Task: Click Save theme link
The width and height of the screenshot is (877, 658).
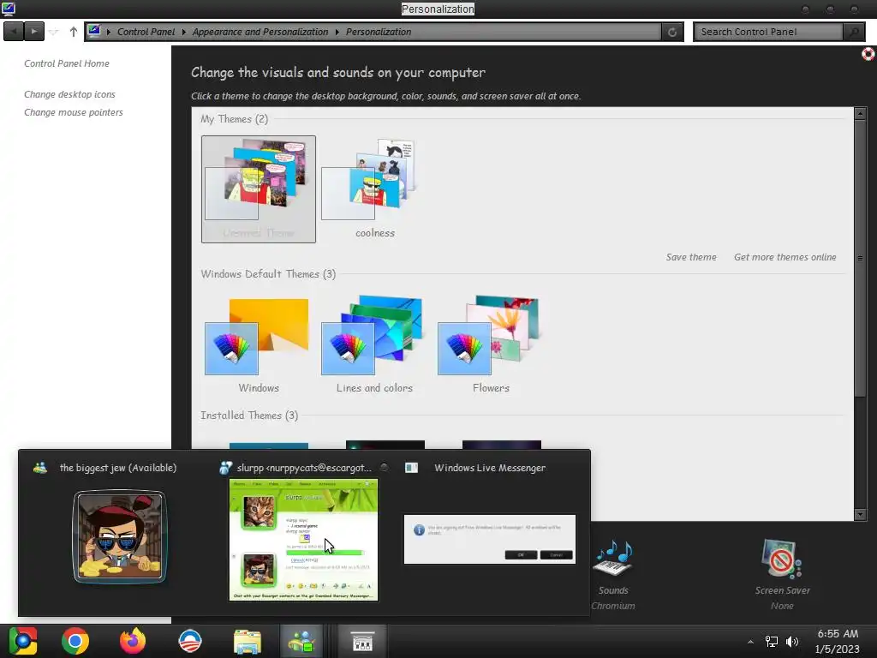Action: point(691,257)
